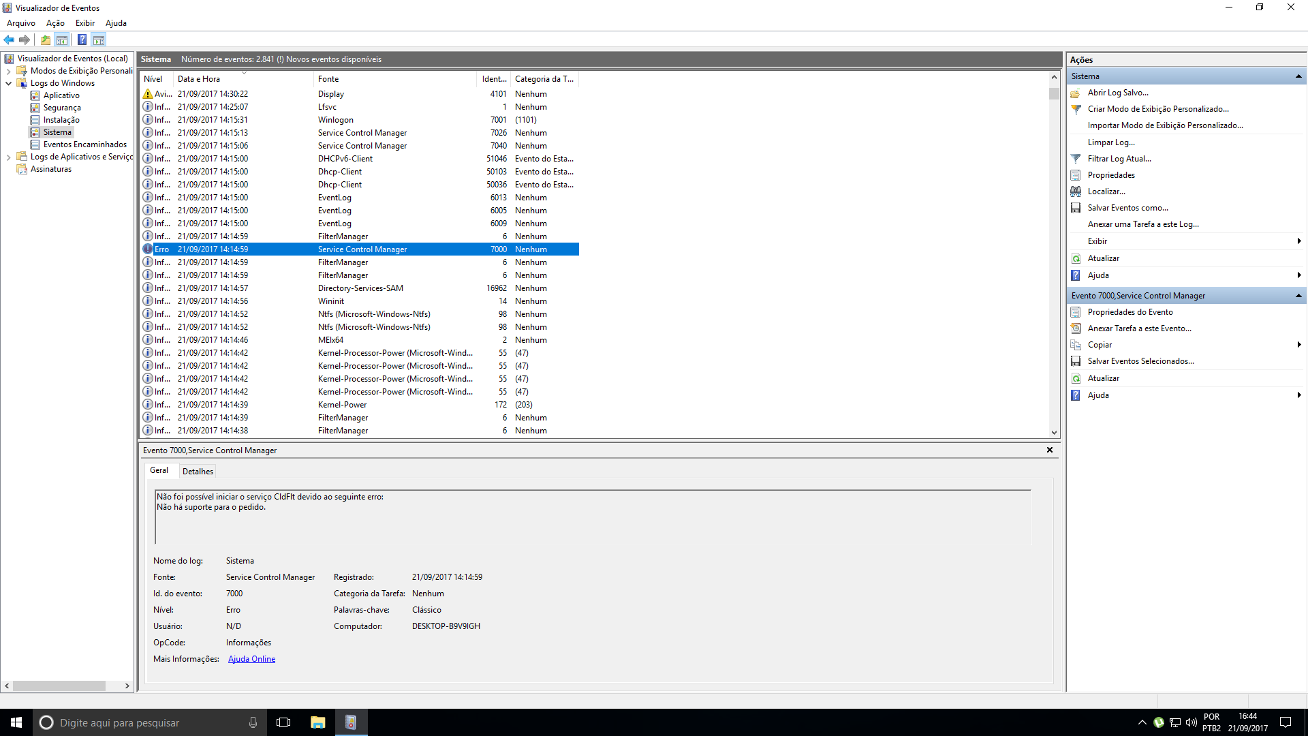Collapse the Logs do Windows tree node
This screenshot has width=1308, height=736.
click(x=8, y=83)
